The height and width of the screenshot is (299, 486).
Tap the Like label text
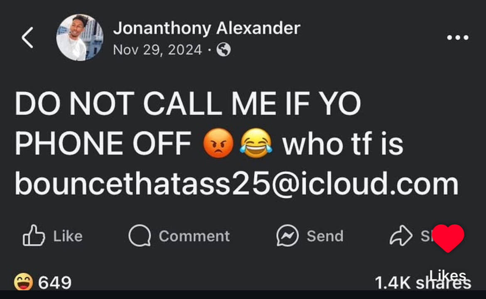(x=68, y=236)
